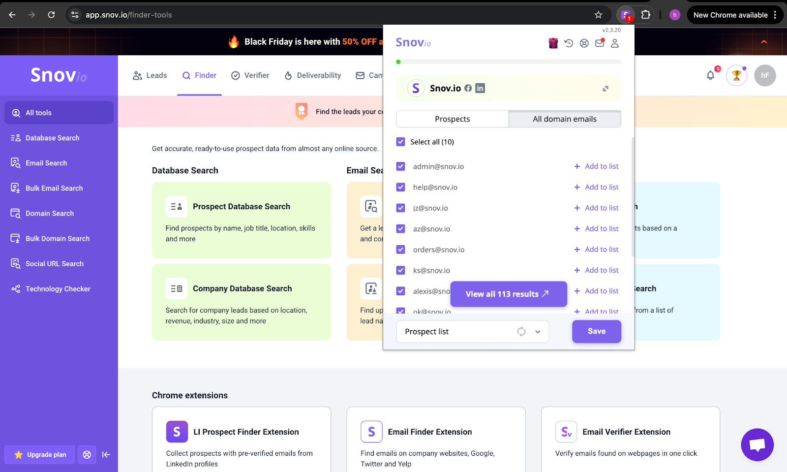Uncheck the alexis@ email checkbox

(401, 291)
